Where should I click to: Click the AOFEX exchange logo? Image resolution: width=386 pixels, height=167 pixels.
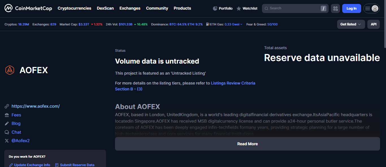(x=10, y=70)
